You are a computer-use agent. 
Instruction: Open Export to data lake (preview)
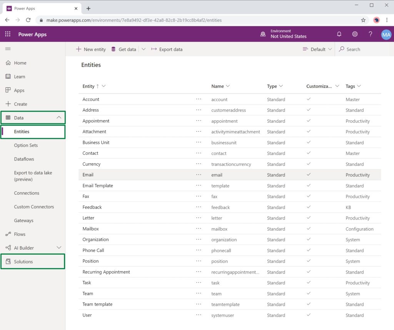point(33,176)
